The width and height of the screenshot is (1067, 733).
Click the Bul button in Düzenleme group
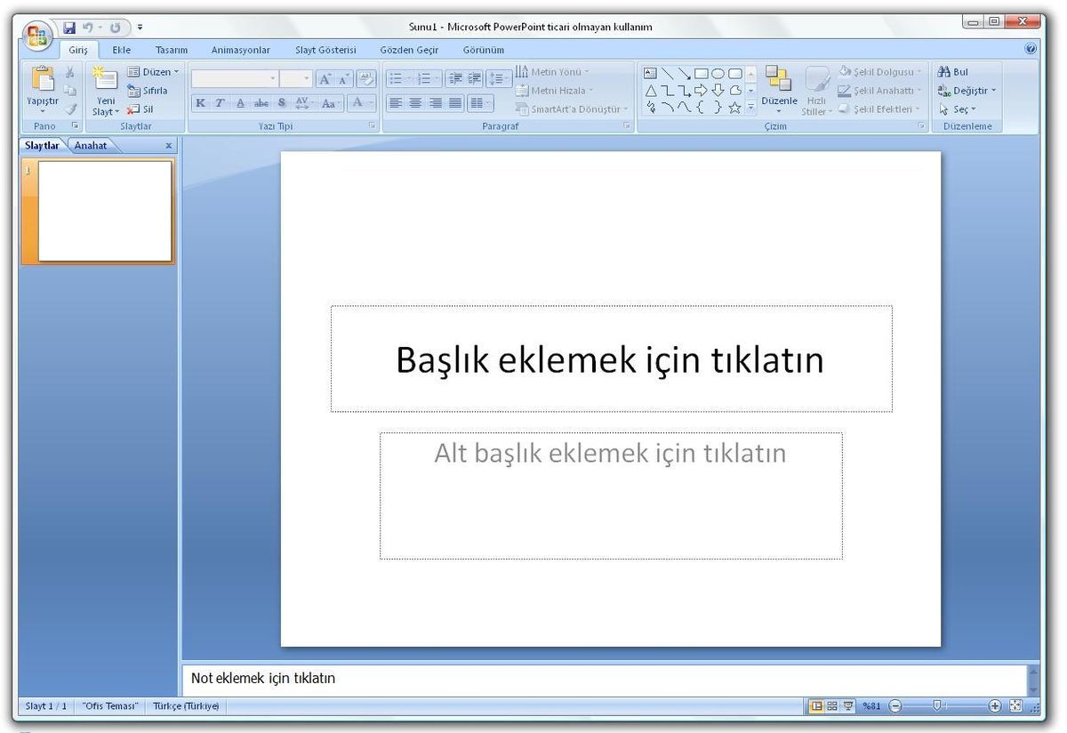[x=955, y=70]
